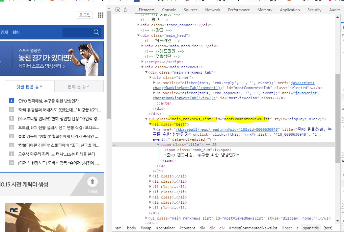Switch to the Network tab
The width and height of the screenshot is (344, 232).
point(213,10)
